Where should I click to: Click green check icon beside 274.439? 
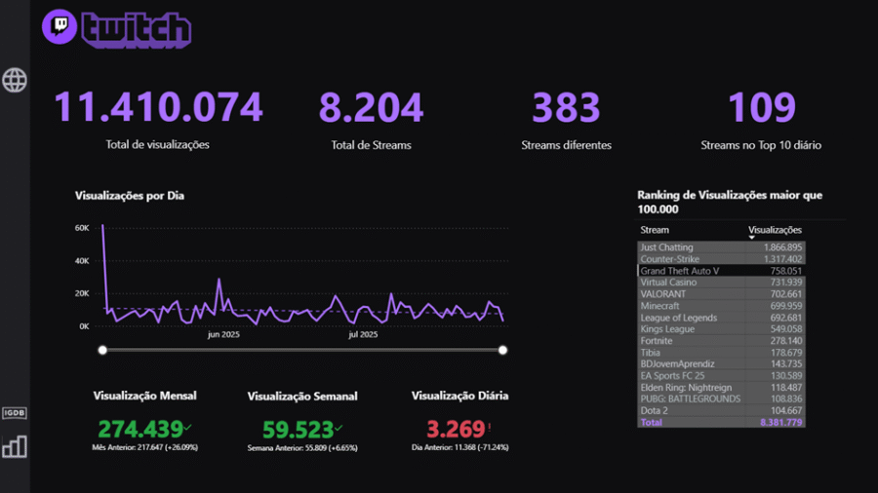(187, 428)
